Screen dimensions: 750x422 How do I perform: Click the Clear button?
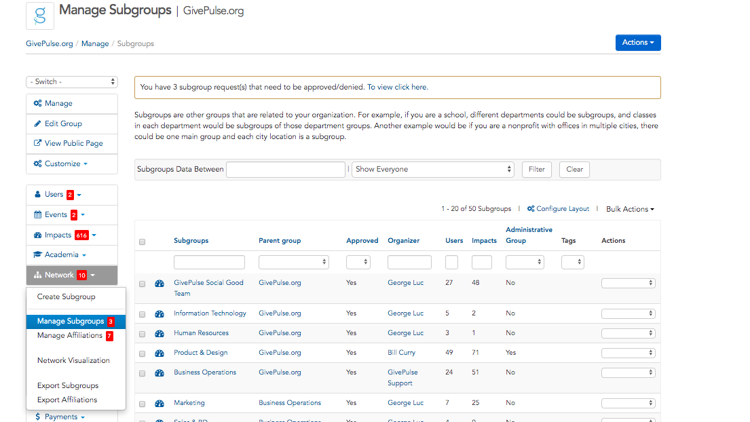point(574,169)
